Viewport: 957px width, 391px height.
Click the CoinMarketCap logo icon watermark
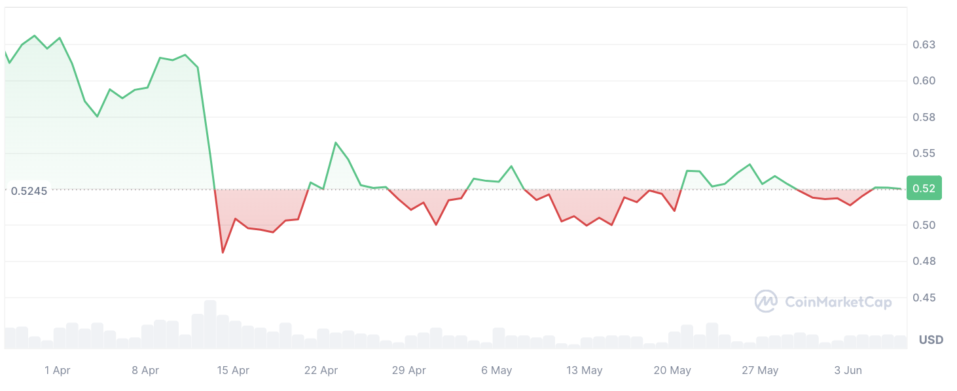[x=765, y=301]
